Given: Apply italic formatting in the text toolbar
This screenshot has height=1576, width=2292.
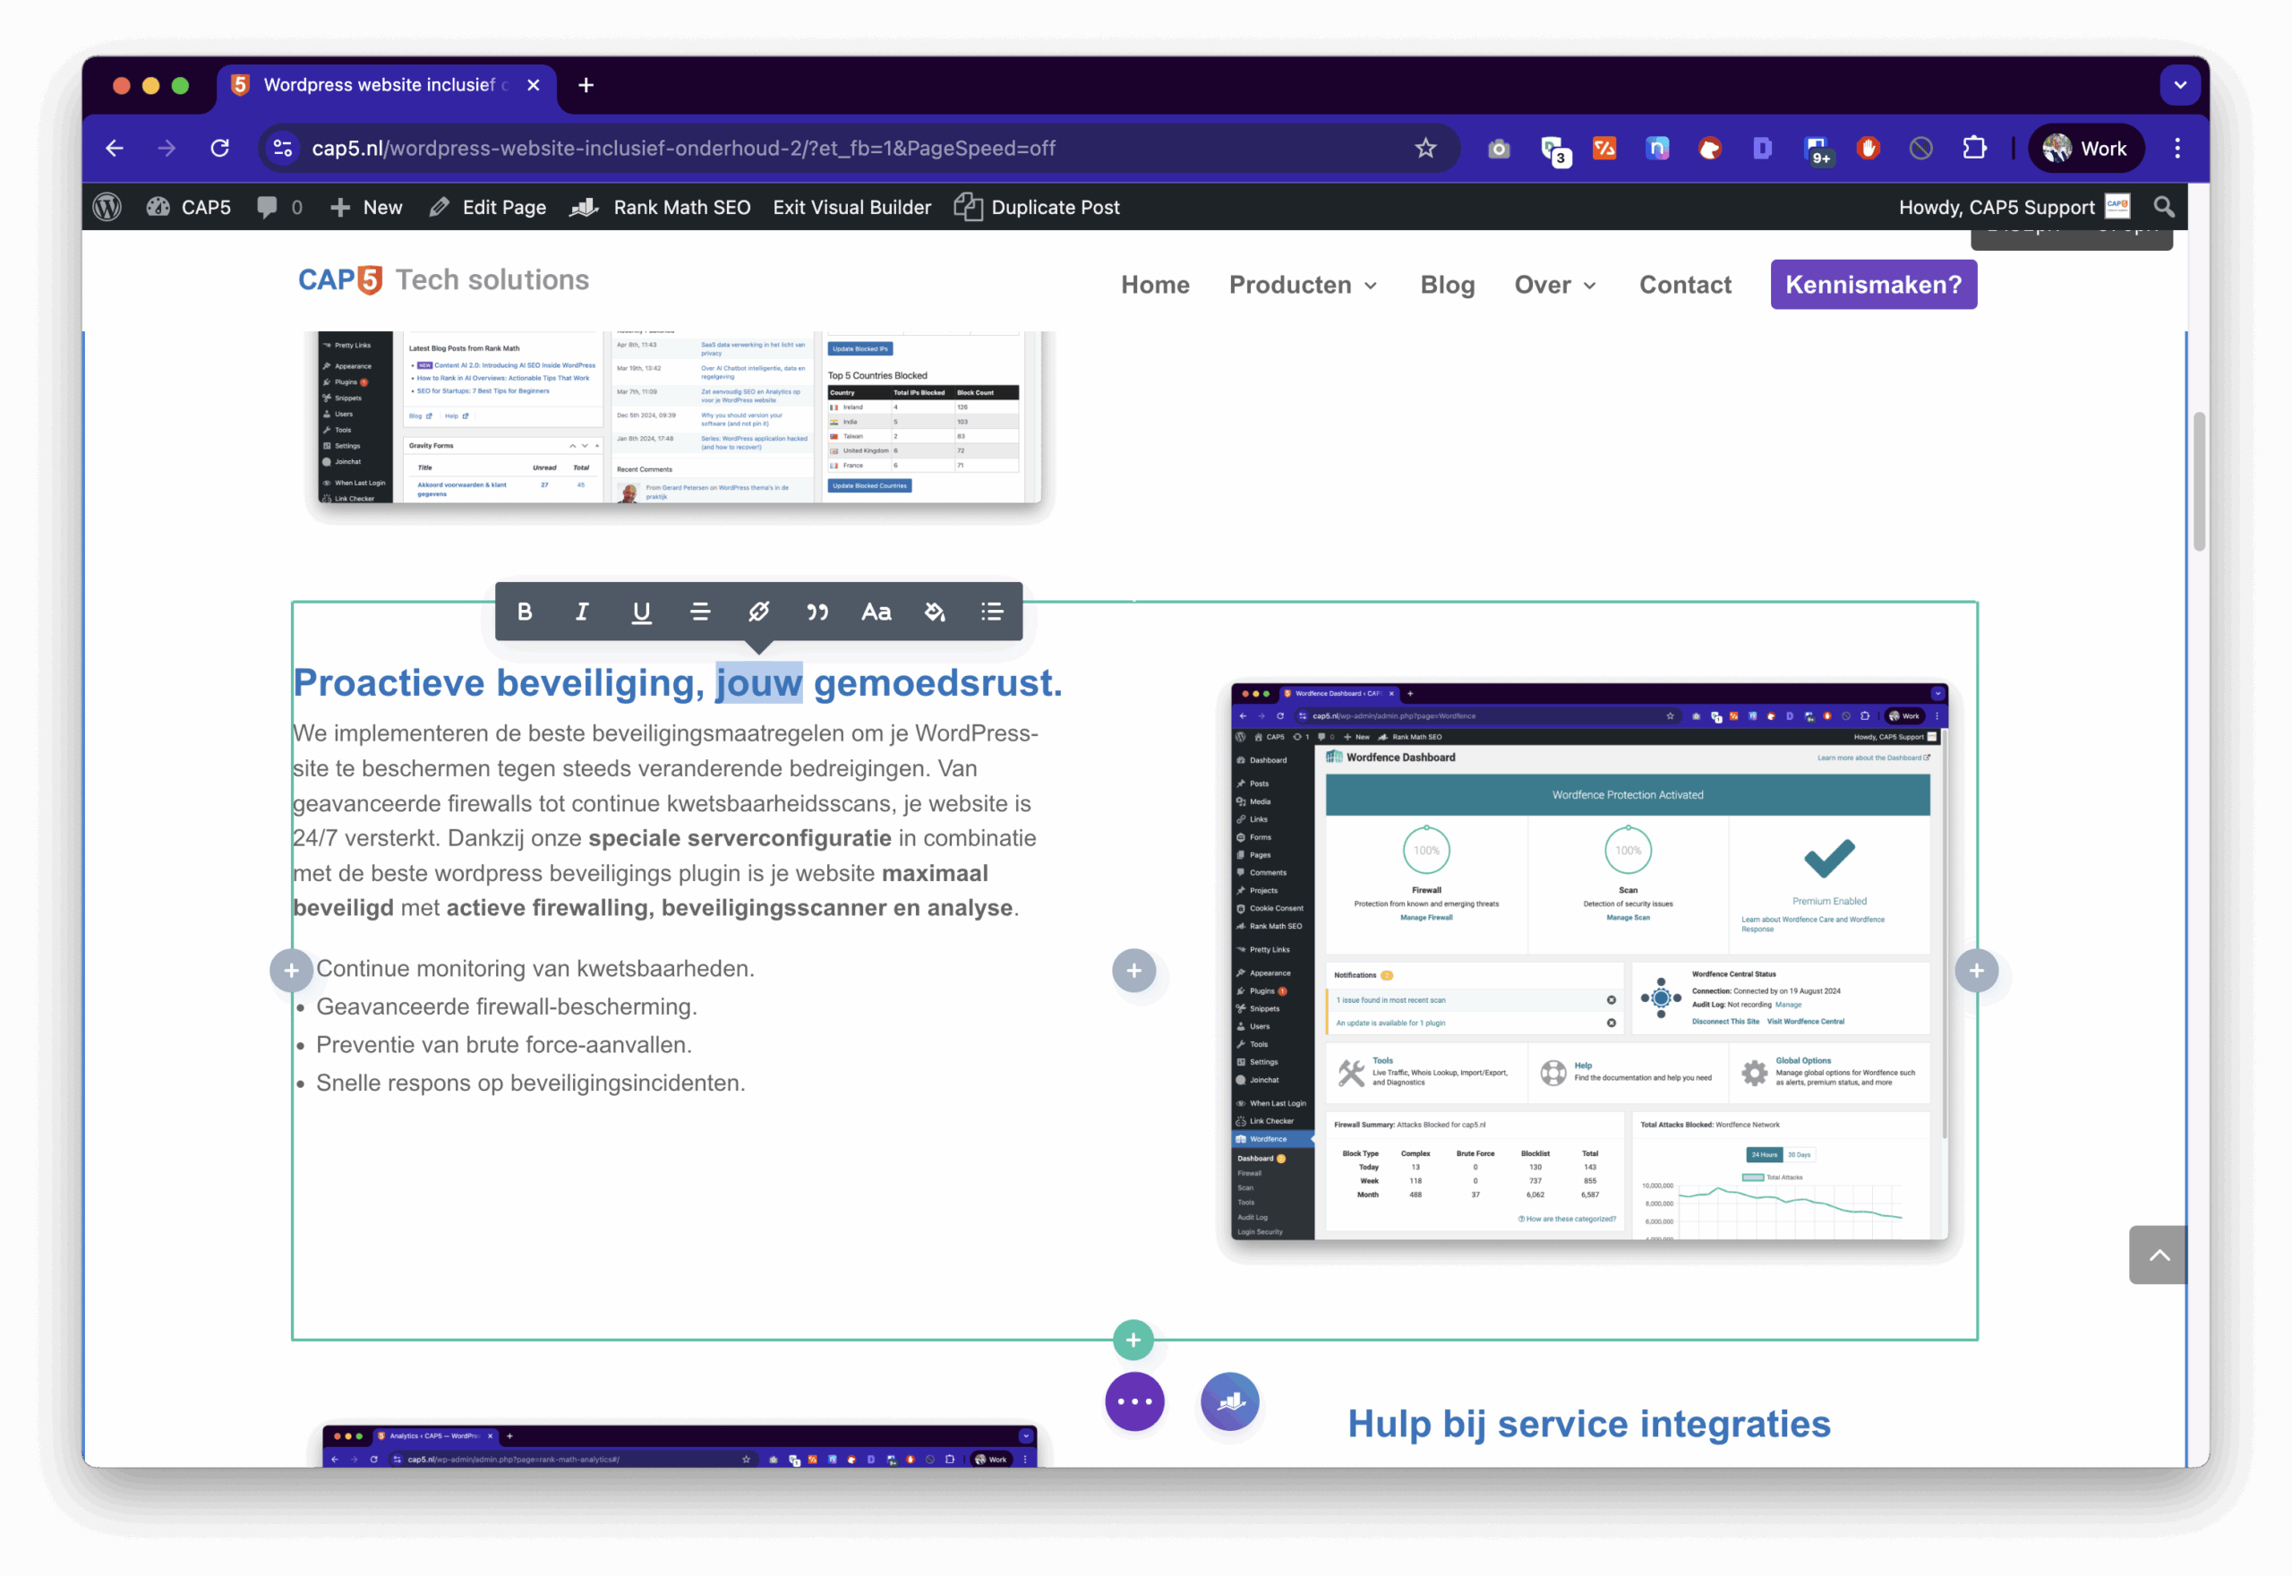Looking at the screenshot, I should coord(582,612).
